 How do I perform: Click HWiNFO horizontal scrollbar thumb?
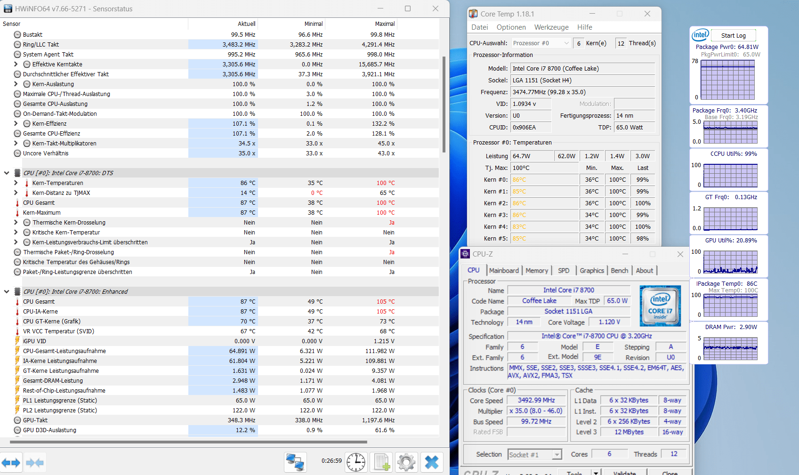coord(188,442)
